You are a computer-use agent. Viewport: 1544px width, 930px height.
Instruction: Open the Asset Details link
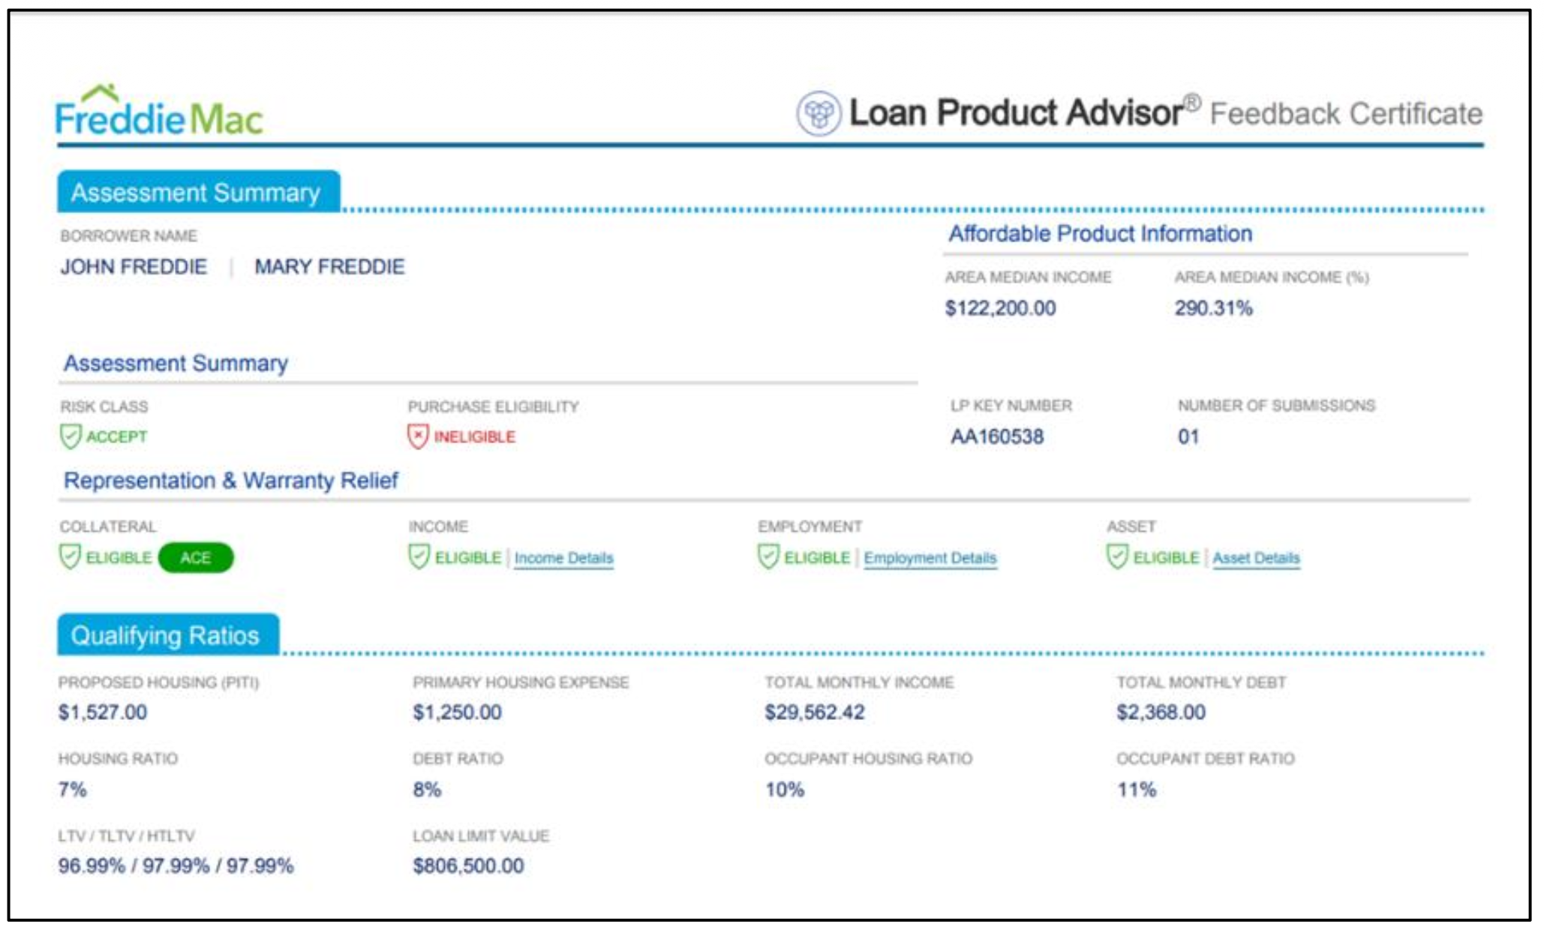pyautogui.click(x=1255, y=558)
